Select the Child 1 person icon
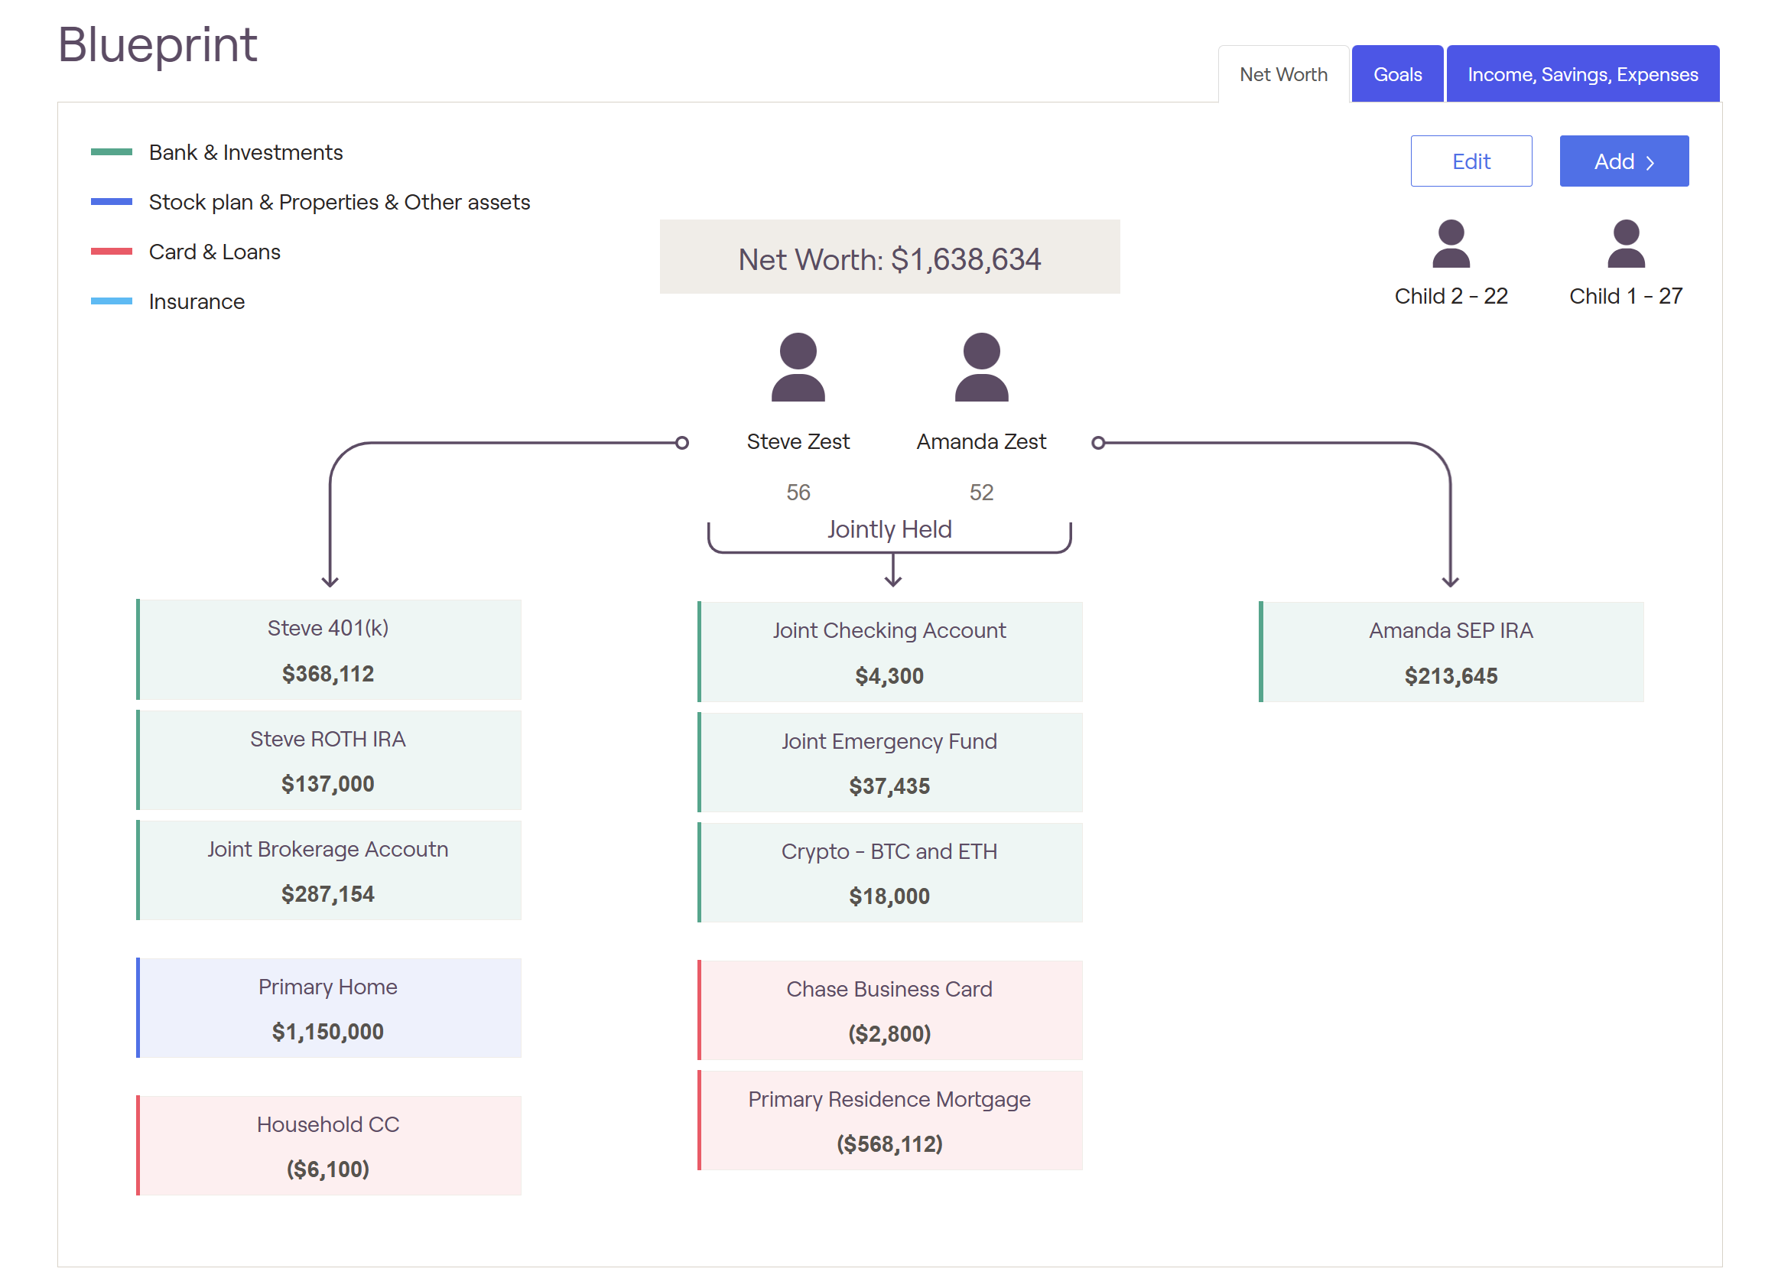Screen dimensions: 1765x1288 [1625, 244]
